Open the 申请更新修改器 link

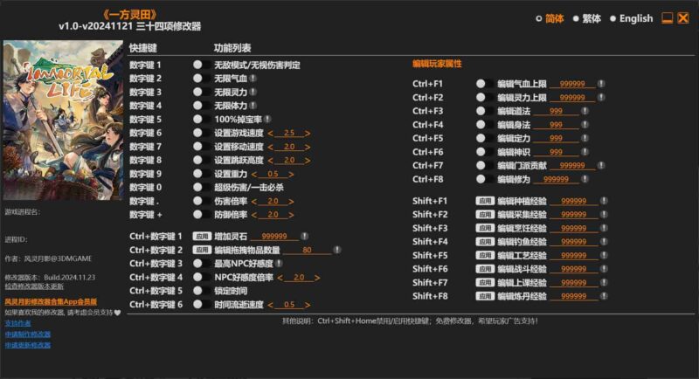click(28, 345)
